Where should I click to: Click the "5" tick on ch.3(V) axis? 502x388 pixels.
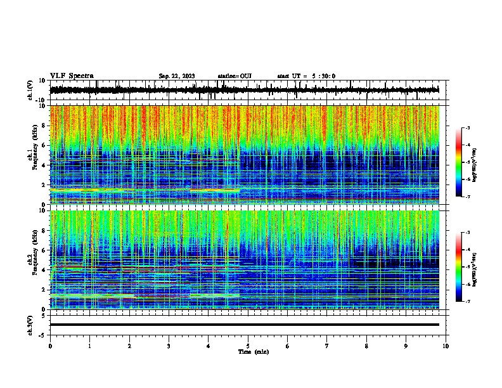44,316
